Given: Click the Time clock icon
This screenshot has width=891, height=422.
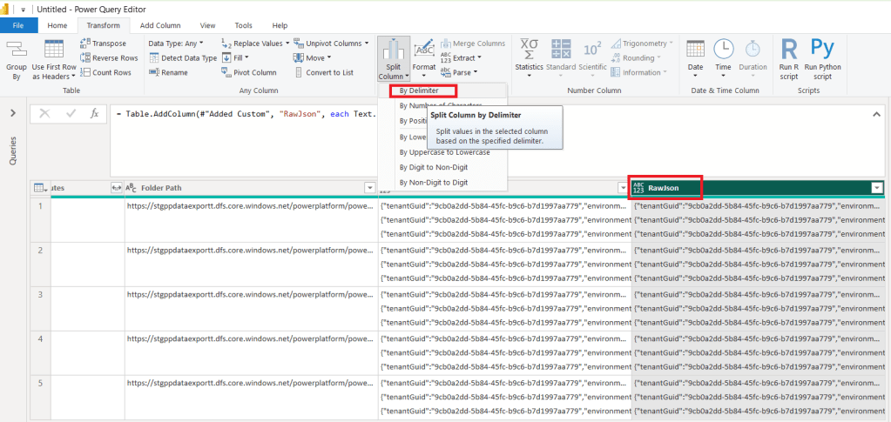Looking at the screenshot, I should (723, 49).
